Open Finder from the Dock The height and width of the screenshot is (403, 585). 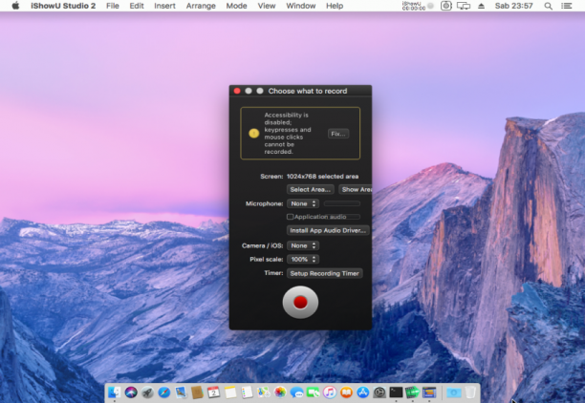coord(114,392)
